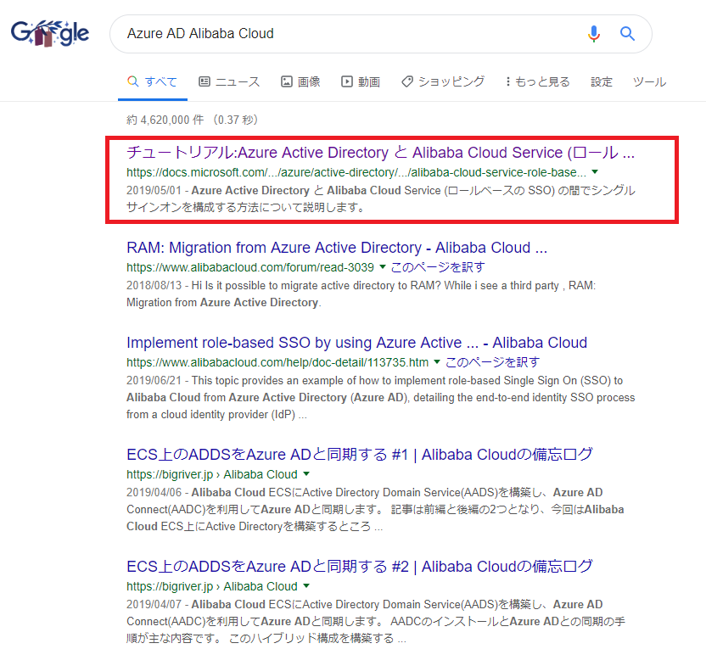Viewport: 706px width, 649px height.
Task: Open 設定 settings menu
Action: point(602,82)
